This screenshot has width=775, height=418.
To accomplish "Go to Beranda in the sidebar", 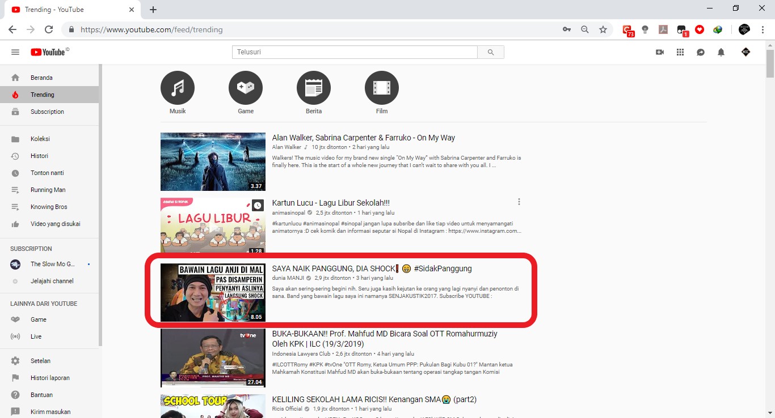I will (49, 78).
